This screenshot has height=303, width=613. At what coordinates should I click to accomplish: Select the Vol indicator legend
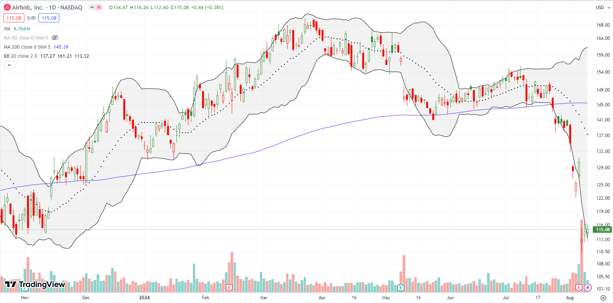click(7, 28)
